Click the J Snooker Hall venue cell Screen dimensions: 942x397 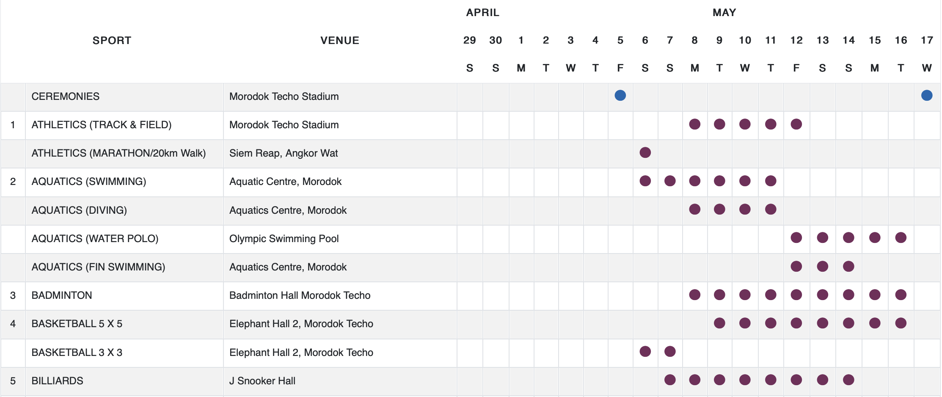(262, 381)
